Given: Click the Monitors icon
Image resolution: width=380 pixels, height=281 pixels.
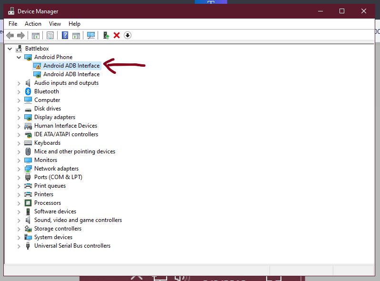Looking at the screenshot, I should (x=28, y=160).
